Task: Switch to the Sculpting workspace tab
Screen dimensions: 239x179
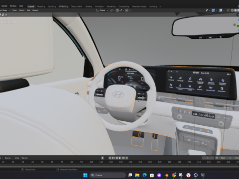Action: 52,6
